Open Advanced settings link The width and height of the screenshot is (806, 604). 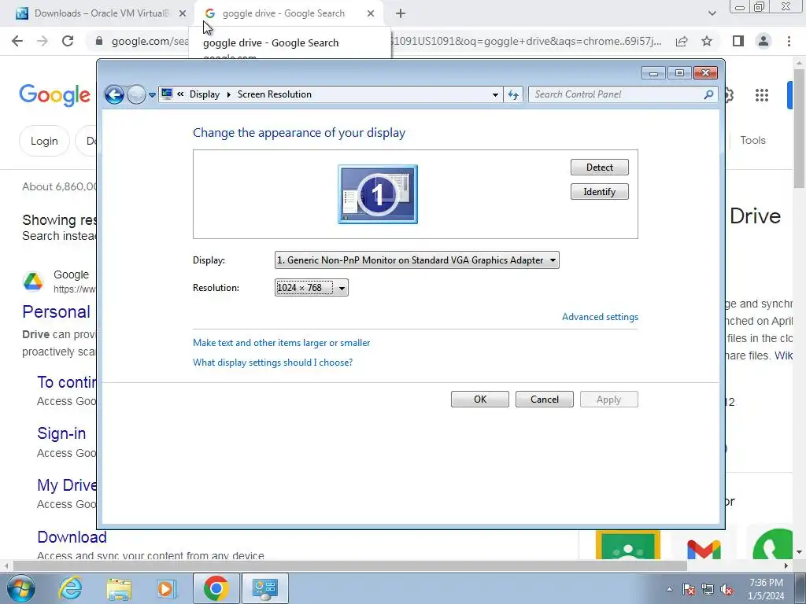coord(600,317)
